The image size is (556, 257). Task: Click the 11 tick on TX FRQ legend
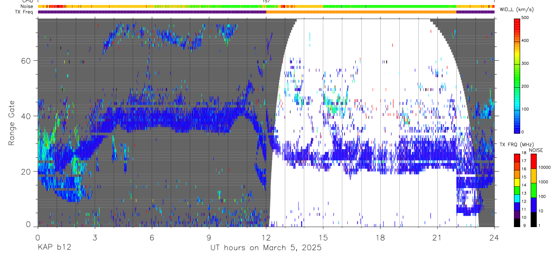pos(525,210)
